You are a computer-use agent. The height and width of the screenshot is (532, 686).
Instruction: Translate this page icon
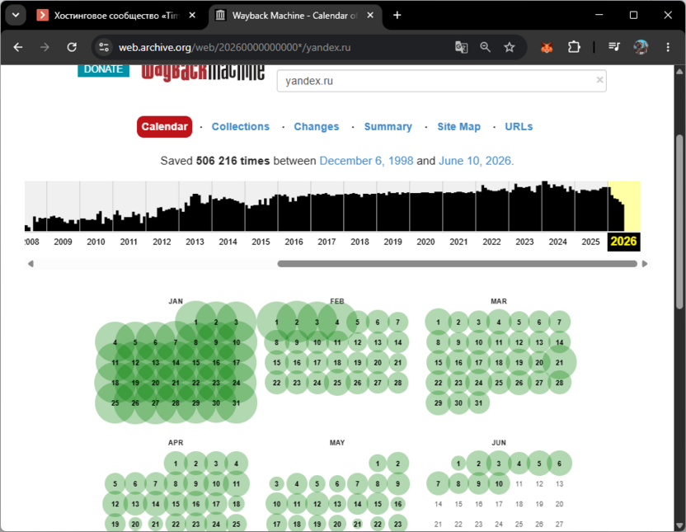pyautogui.click(x=461, y=47)
